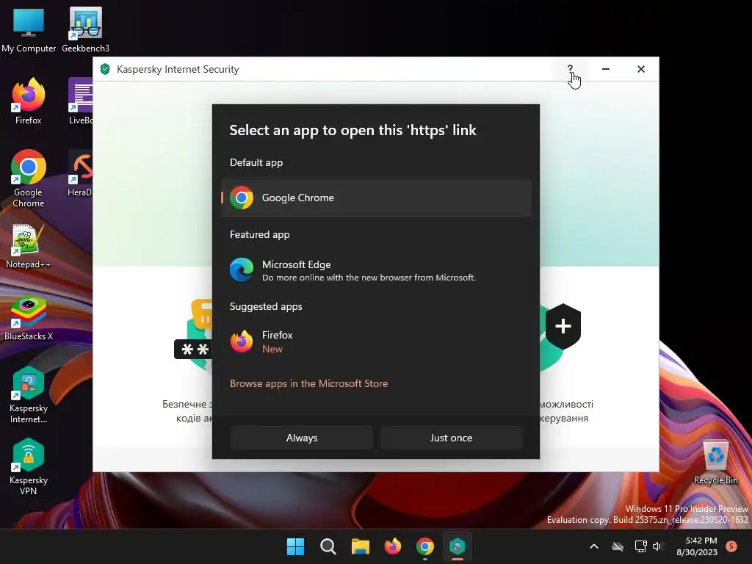Image resolution: width=752 pixels, height=564 pixels.
Task: Open My Computer desktop icon
Action: coord(29,30)
